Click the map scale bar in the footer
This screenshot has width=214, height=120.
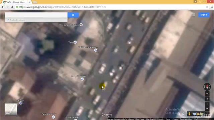[x=202, y=119]
